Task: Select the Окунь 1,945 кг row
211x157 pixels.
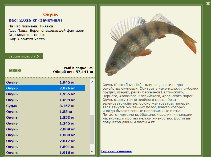Action: [45, 82]
